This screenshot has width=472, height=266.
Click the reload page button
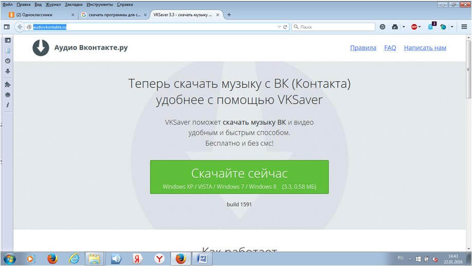tap(285, 27)
